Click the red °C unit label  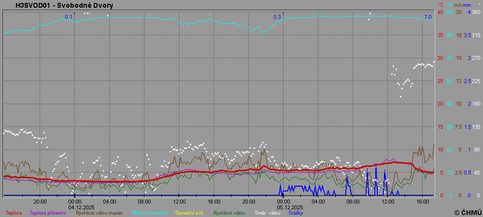pyautogui.click(x=440, y=4)
